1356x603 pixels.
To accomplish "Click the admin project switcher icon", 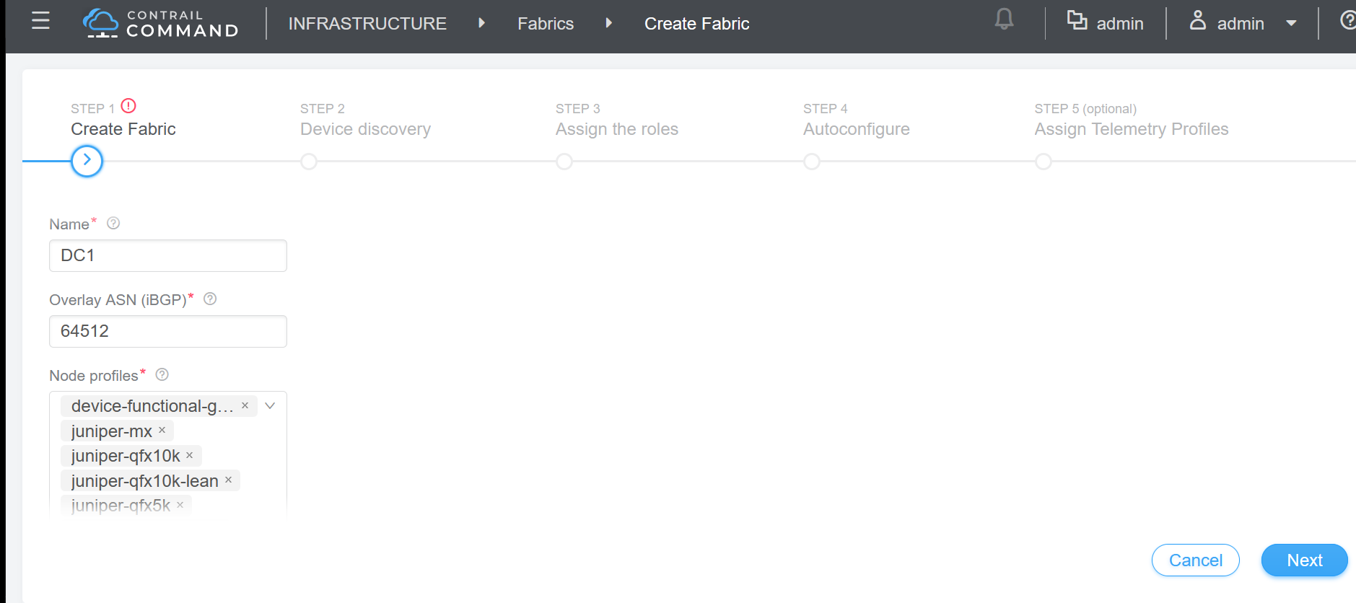I will 1077,21.
